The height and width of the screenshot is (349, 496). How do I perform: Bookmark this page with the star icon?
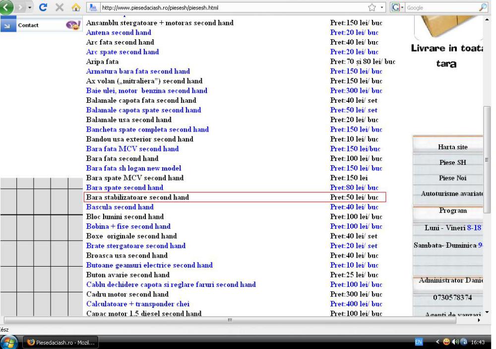[382, 8]
